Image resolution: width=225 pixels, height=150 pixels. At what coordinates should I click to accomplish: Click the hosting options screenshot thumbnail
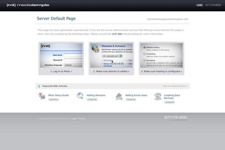(x=161, y=55)
